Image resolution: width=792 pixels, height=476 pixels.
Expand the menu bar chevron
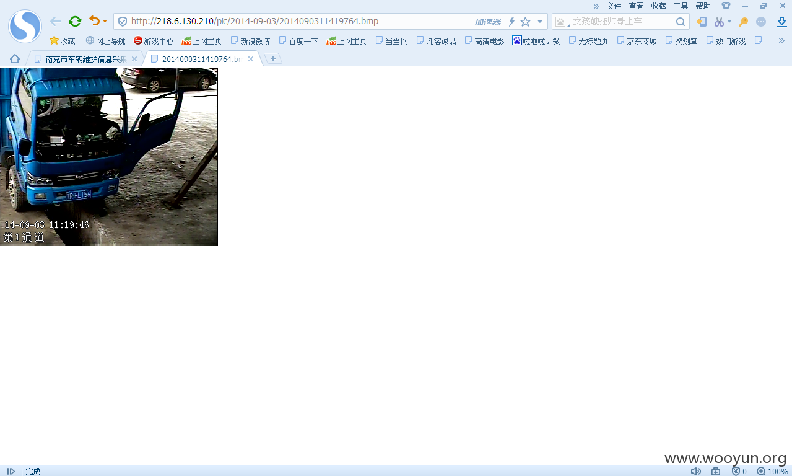coord(596,6)
